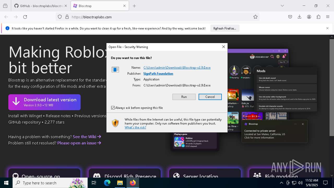Open the volume speaker tray icon

pos(300,183)
